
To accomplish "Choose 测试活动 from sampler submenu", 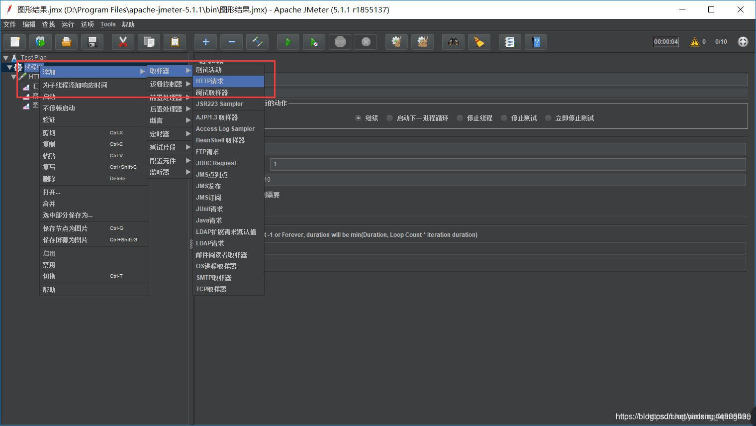I will pyautogui.click(x=228, y=70).
